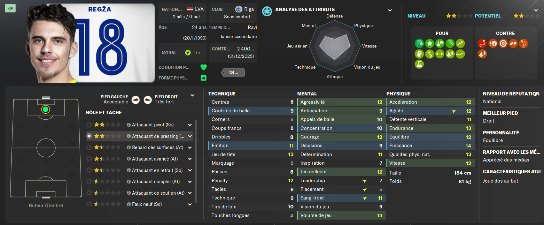
Task: Click the pied gauche boot icon
Action: pyautogui.click(x=136, y=100)
